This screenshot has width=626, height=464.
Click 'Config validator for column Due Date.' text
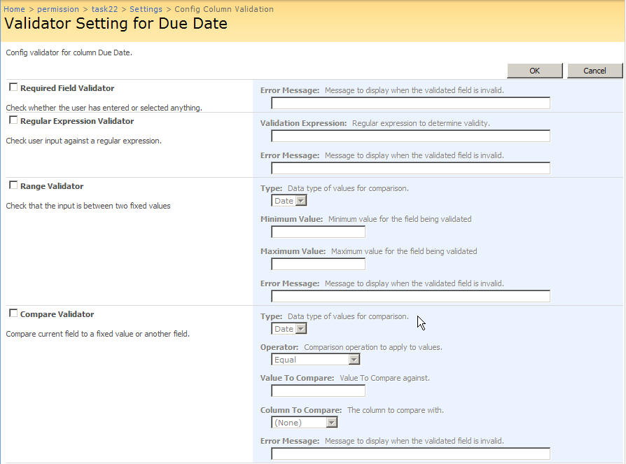tap(69, 52)
